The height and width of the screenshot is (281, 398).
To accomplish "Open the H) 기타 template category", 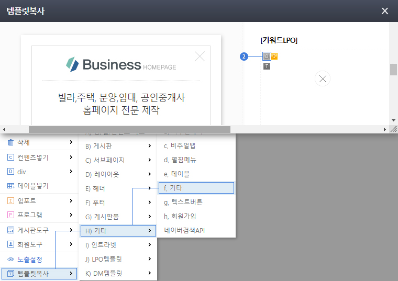I will 117,230.
